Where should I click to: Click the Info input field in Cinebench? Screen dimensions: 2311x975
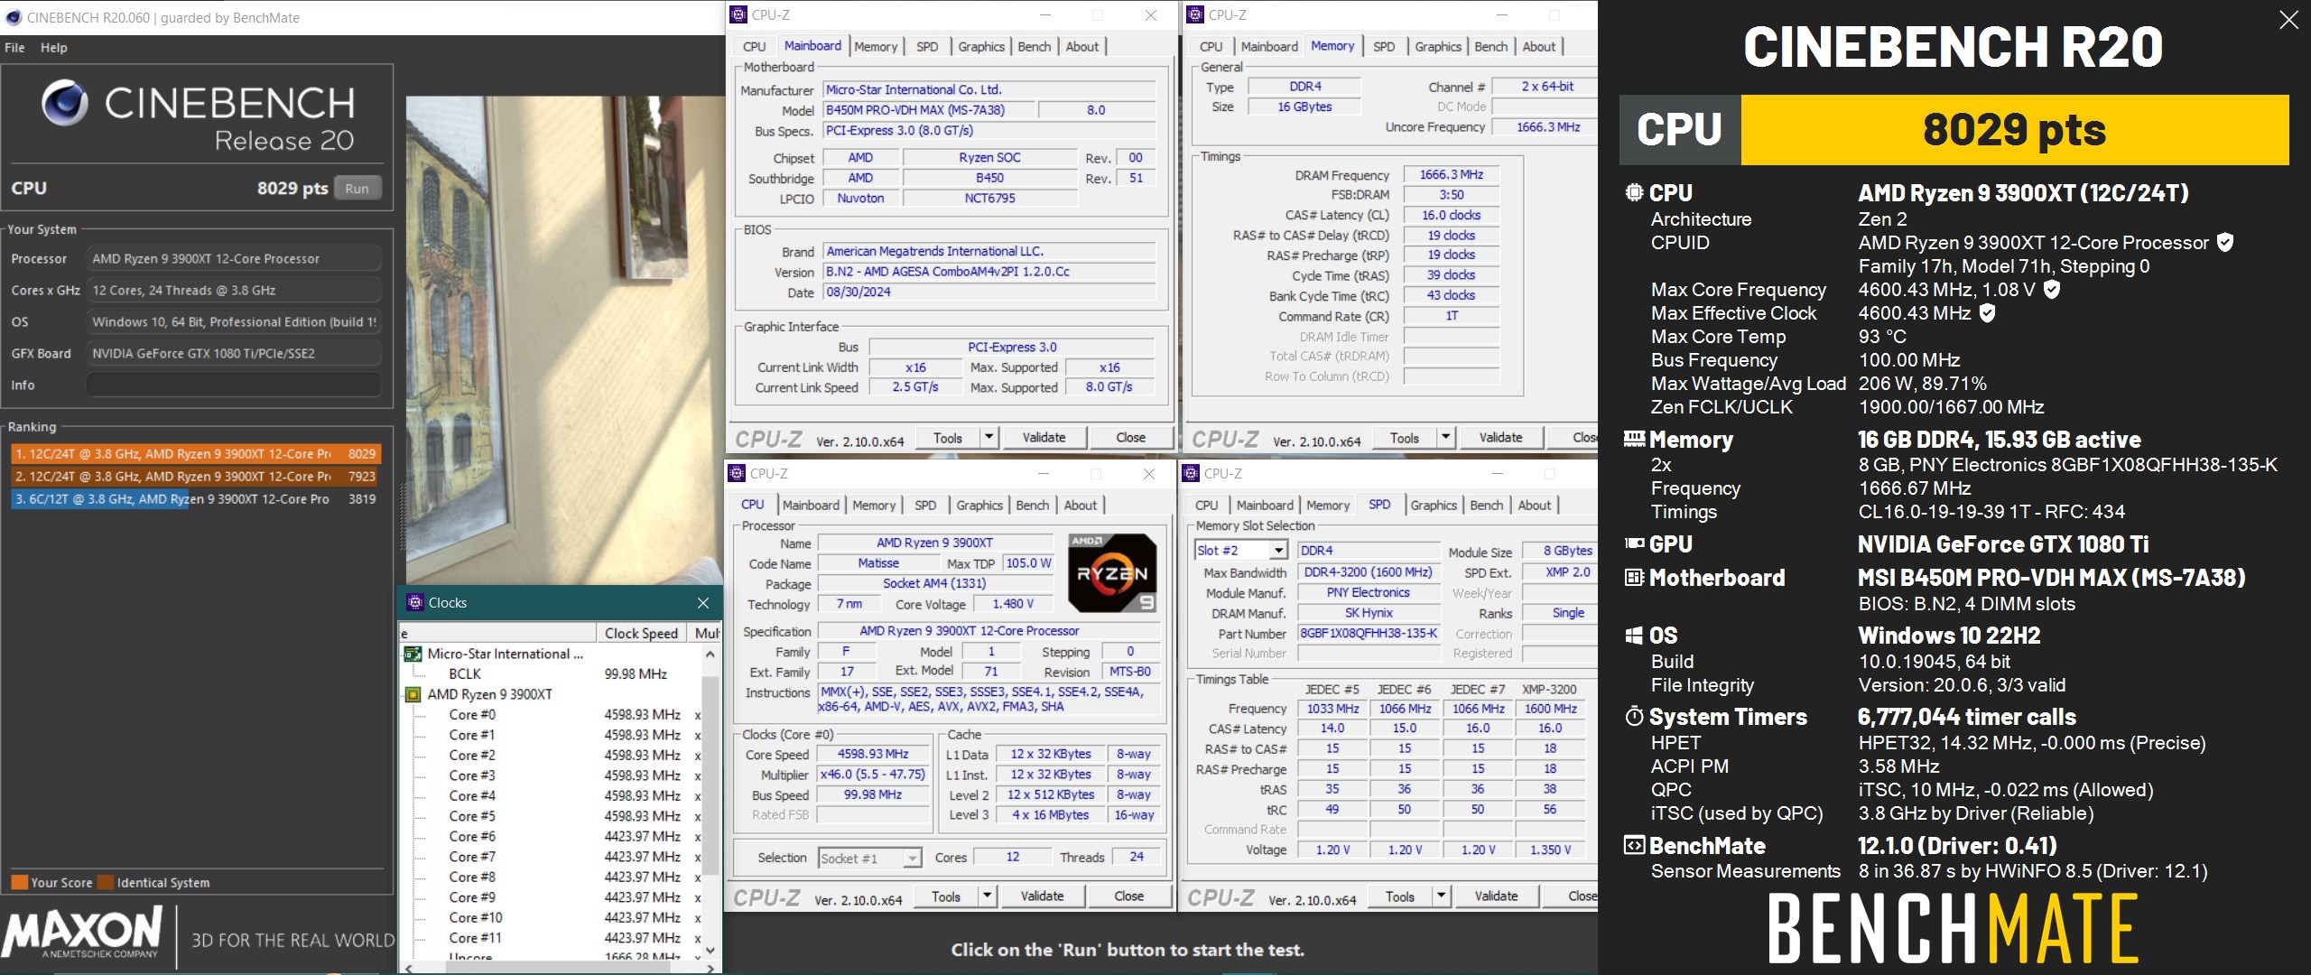pos(234,385)
